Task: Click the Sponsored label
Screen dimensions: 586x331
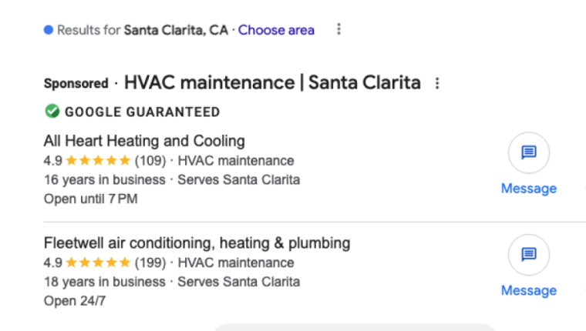Action: pos(76,83)
